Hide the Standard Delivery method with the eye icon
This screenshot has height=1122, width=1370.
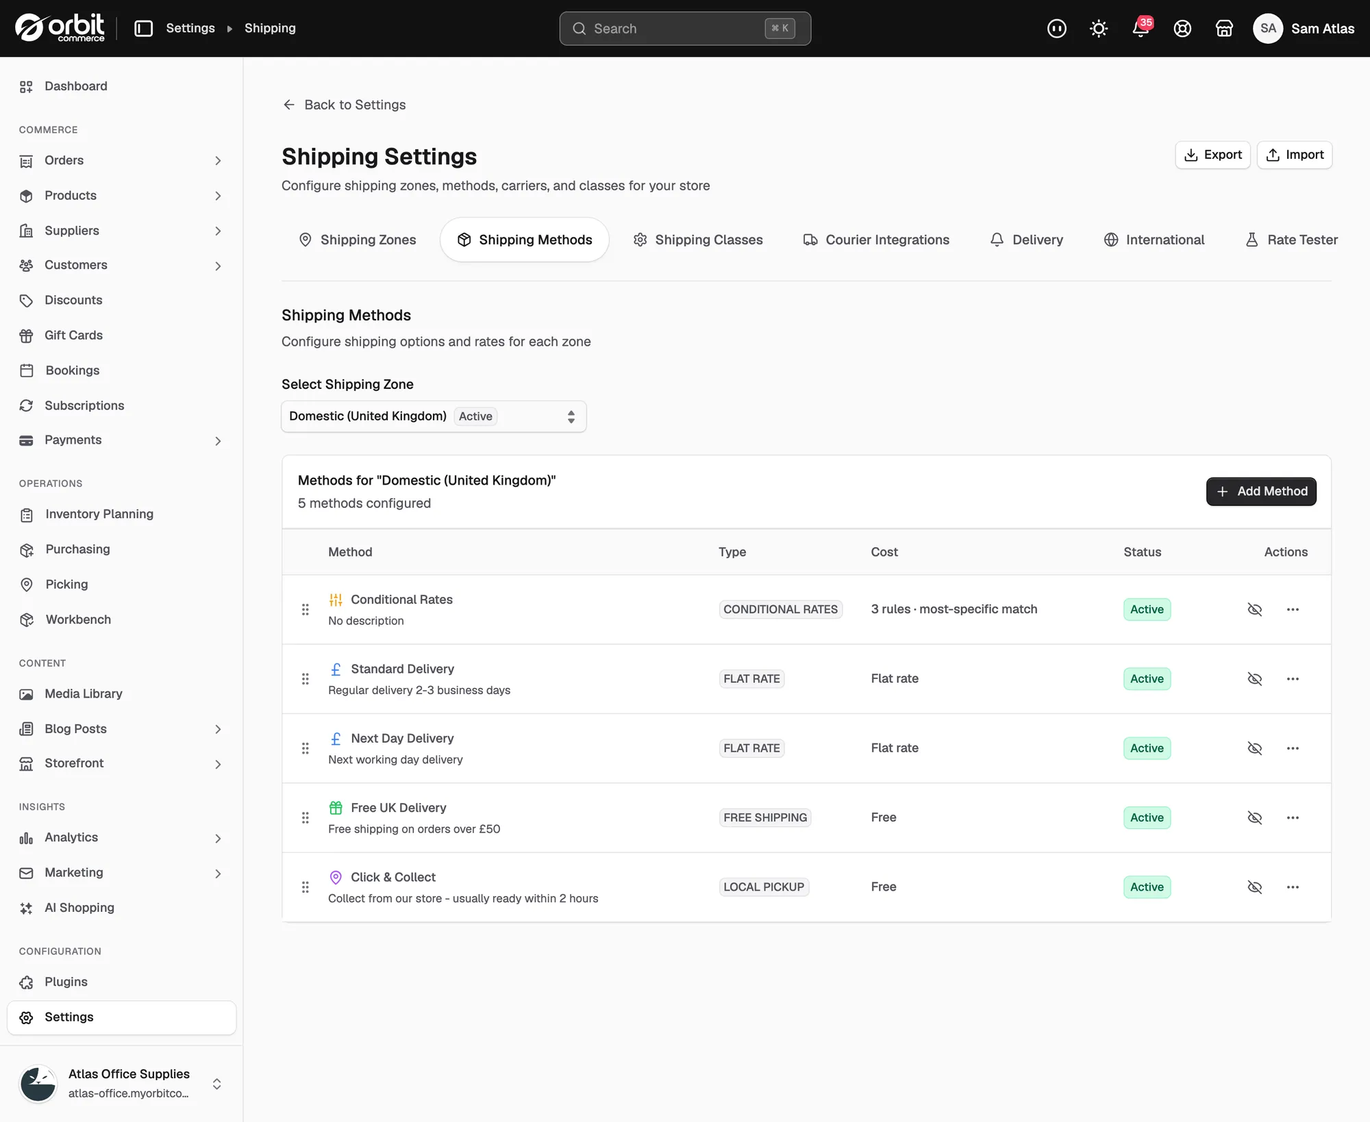pyautogui.click(x=1255, y=678)
